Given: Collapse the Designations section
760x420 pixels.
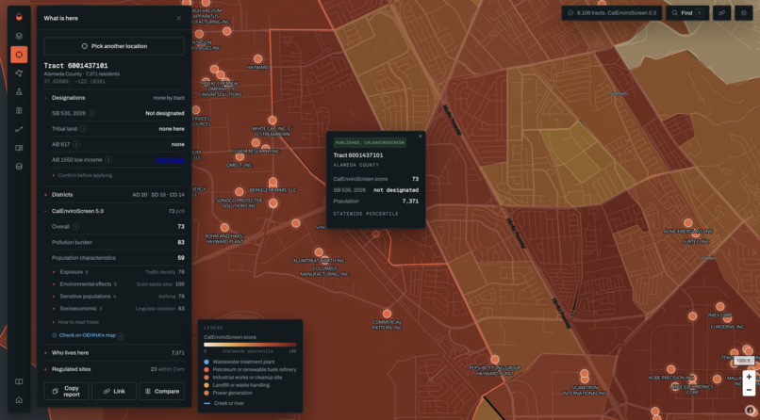Looking at the screenshot, I should 114,98.
